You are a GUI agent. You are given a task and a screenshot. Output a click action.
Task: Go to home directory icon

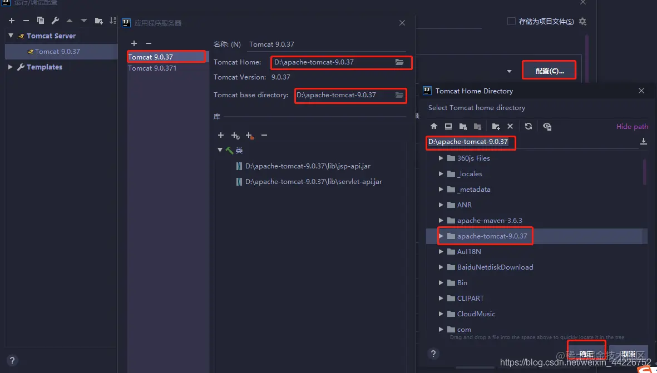434,126
